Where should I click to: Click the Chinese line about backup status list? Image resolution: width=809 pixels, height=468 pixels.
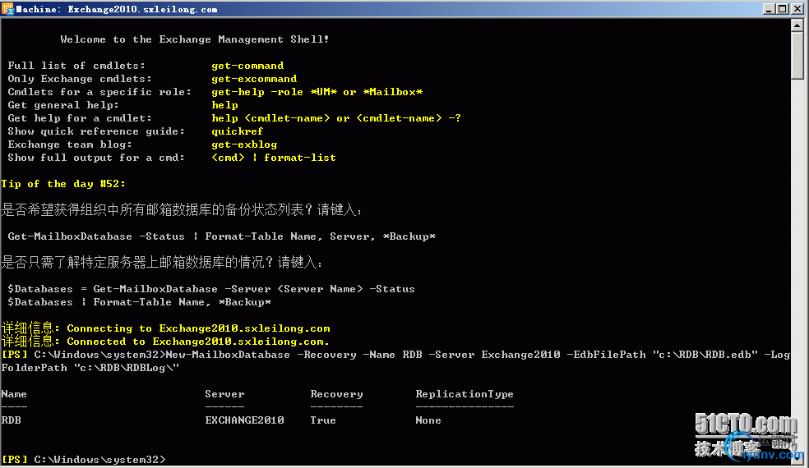pyautogui.click(x=182, y=210)
